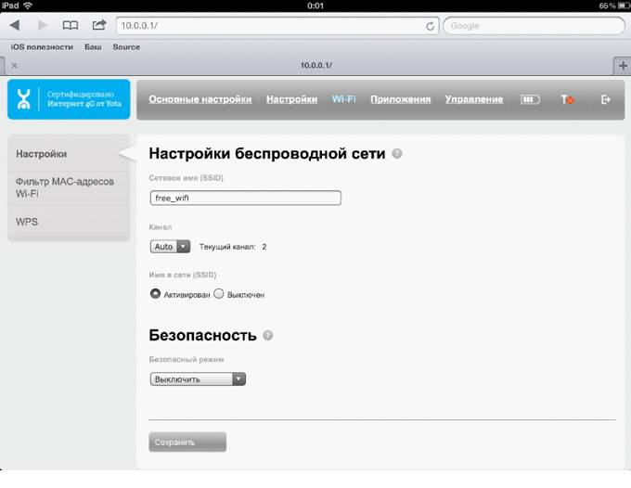This screenshot has width=631, height=488.
Task: Click the Yota logo icon
Action: tap(27, 100)
